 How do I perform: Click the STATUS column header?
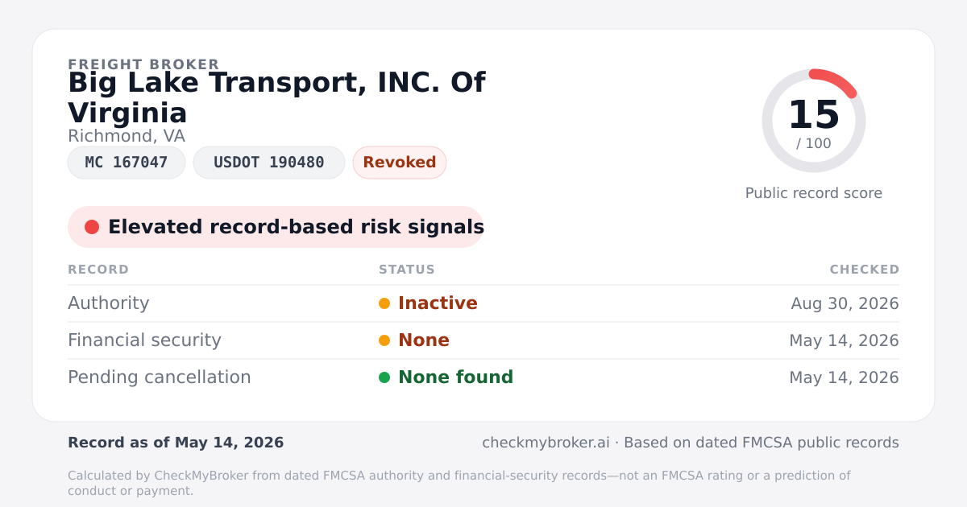coord(407,270)
